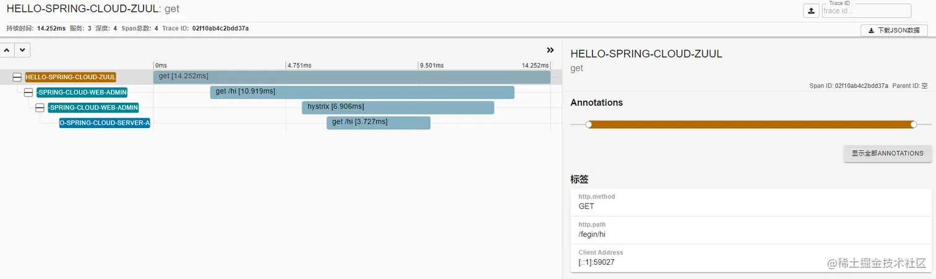Viewport: 936px width, 279px height.
Task: Focus the Trace ID search field
Action: point(867,11)
